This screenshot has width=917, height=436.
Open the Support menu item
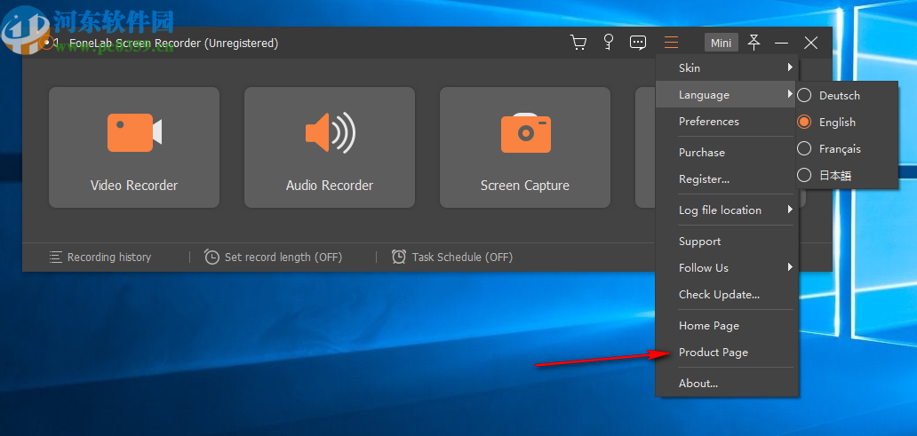[725, 242]
